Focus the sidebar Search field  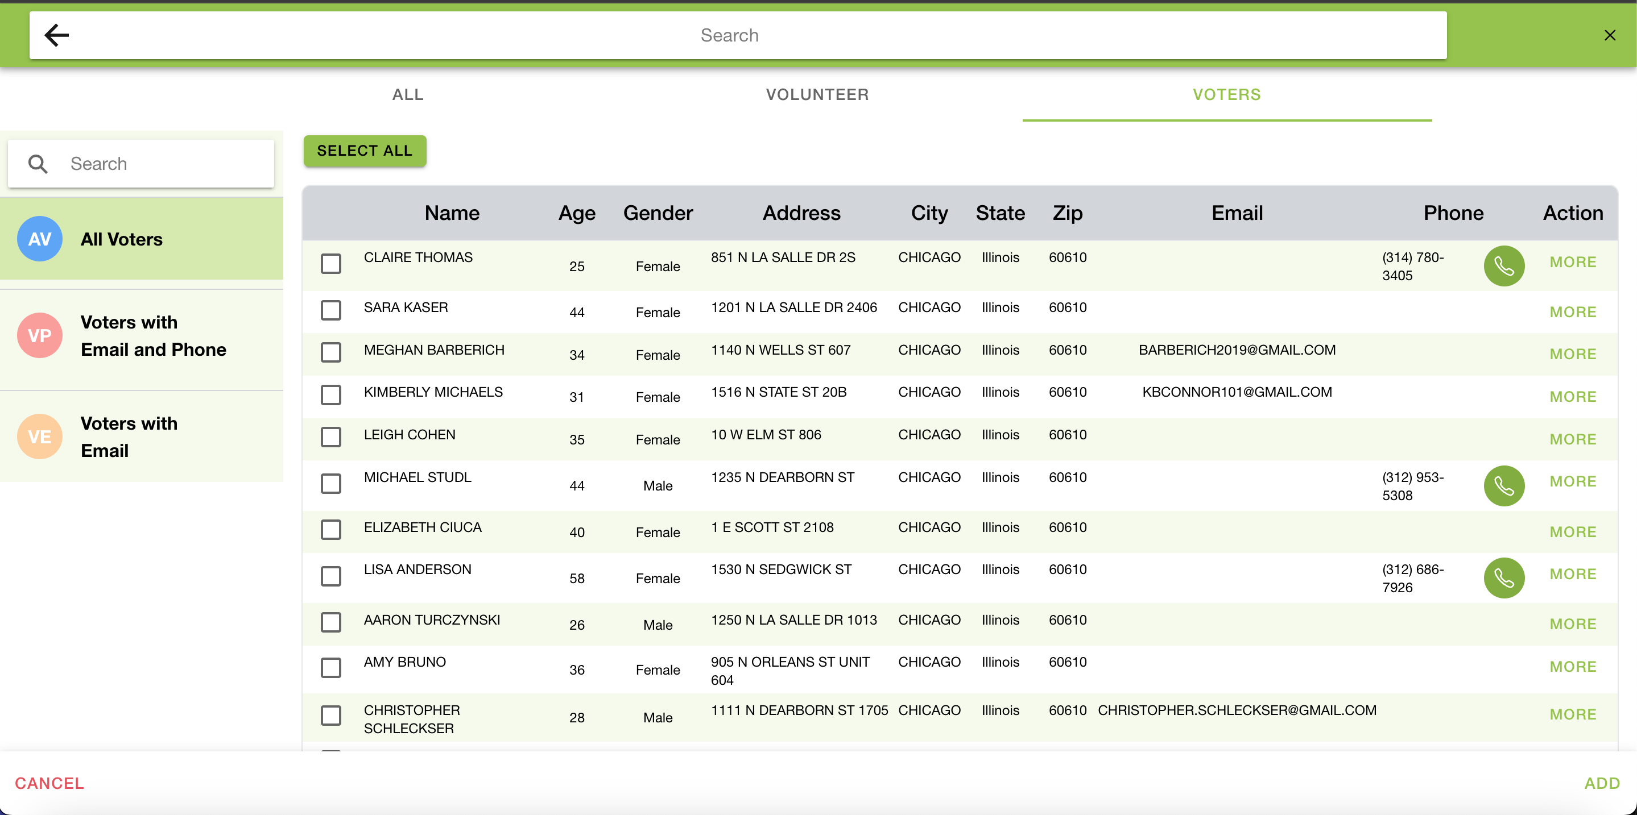[x=165, y=164]
